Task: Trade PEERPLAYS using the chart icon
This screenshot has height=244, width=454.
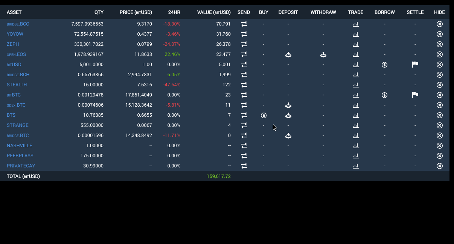Action: coord(356,156)
